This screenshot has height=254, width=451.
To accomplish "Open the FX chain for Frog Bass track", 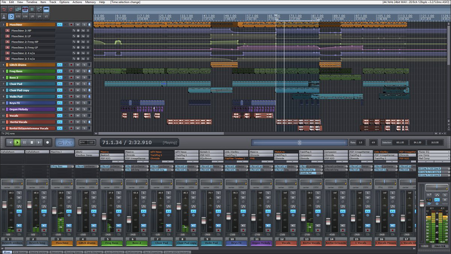I will click(60, 71).
